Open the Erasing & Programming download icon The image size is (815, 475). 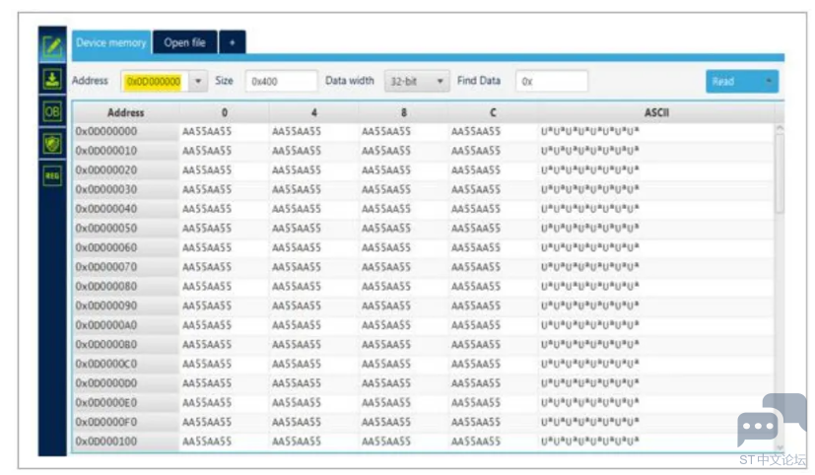(x=52, y=80)
